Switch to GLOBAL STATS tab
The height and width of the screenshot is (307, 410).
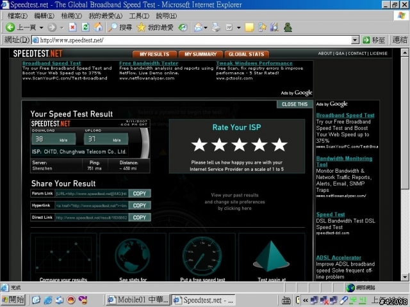[x=246, y=54]
